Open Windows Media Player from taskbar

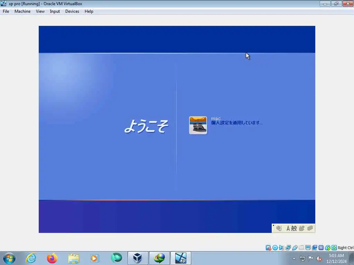94,258
